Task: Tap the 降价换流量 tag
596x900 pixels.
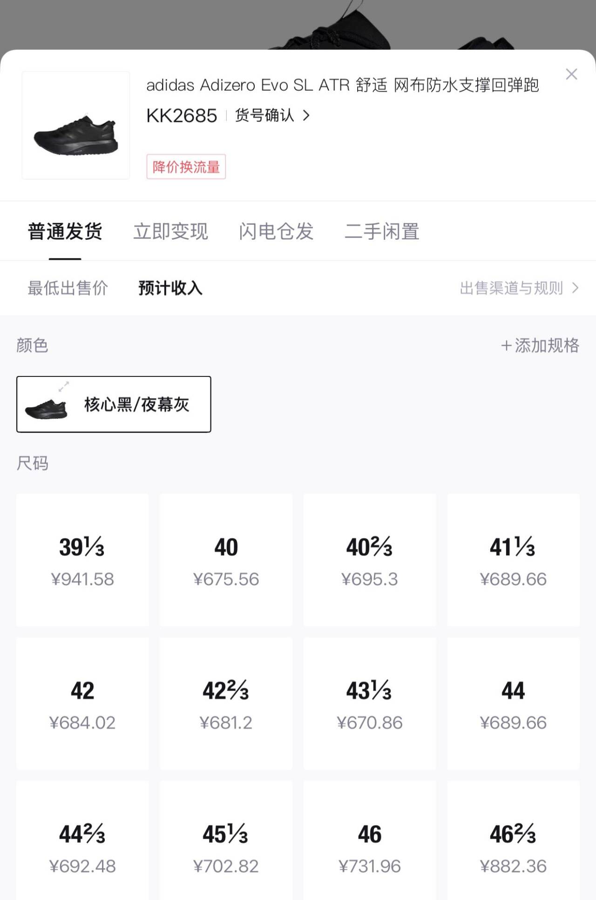Action: tap(186, 167)
